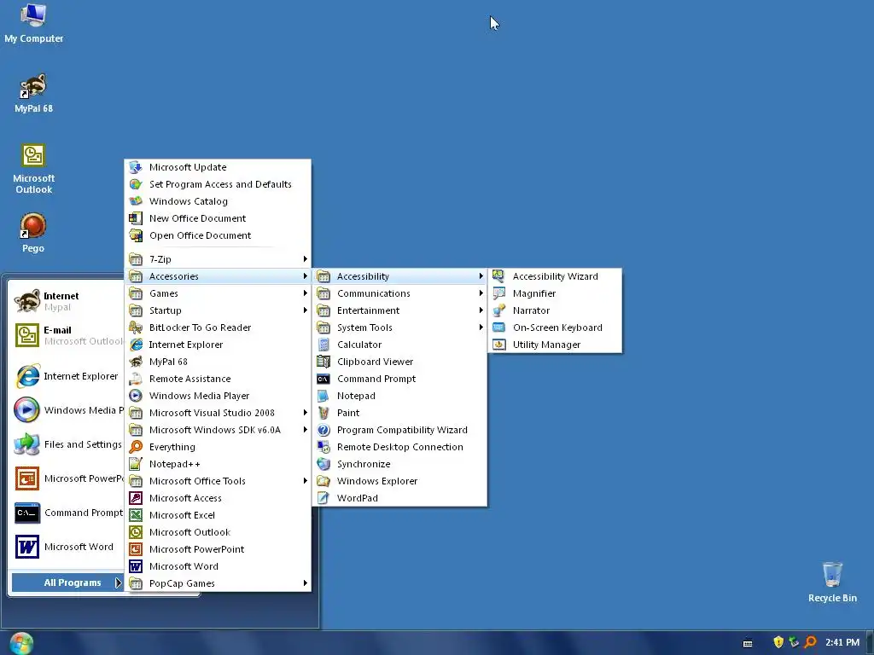Click Synchronize in Accessories
This screenshot has height=655, width=874.
click(399, 464)
